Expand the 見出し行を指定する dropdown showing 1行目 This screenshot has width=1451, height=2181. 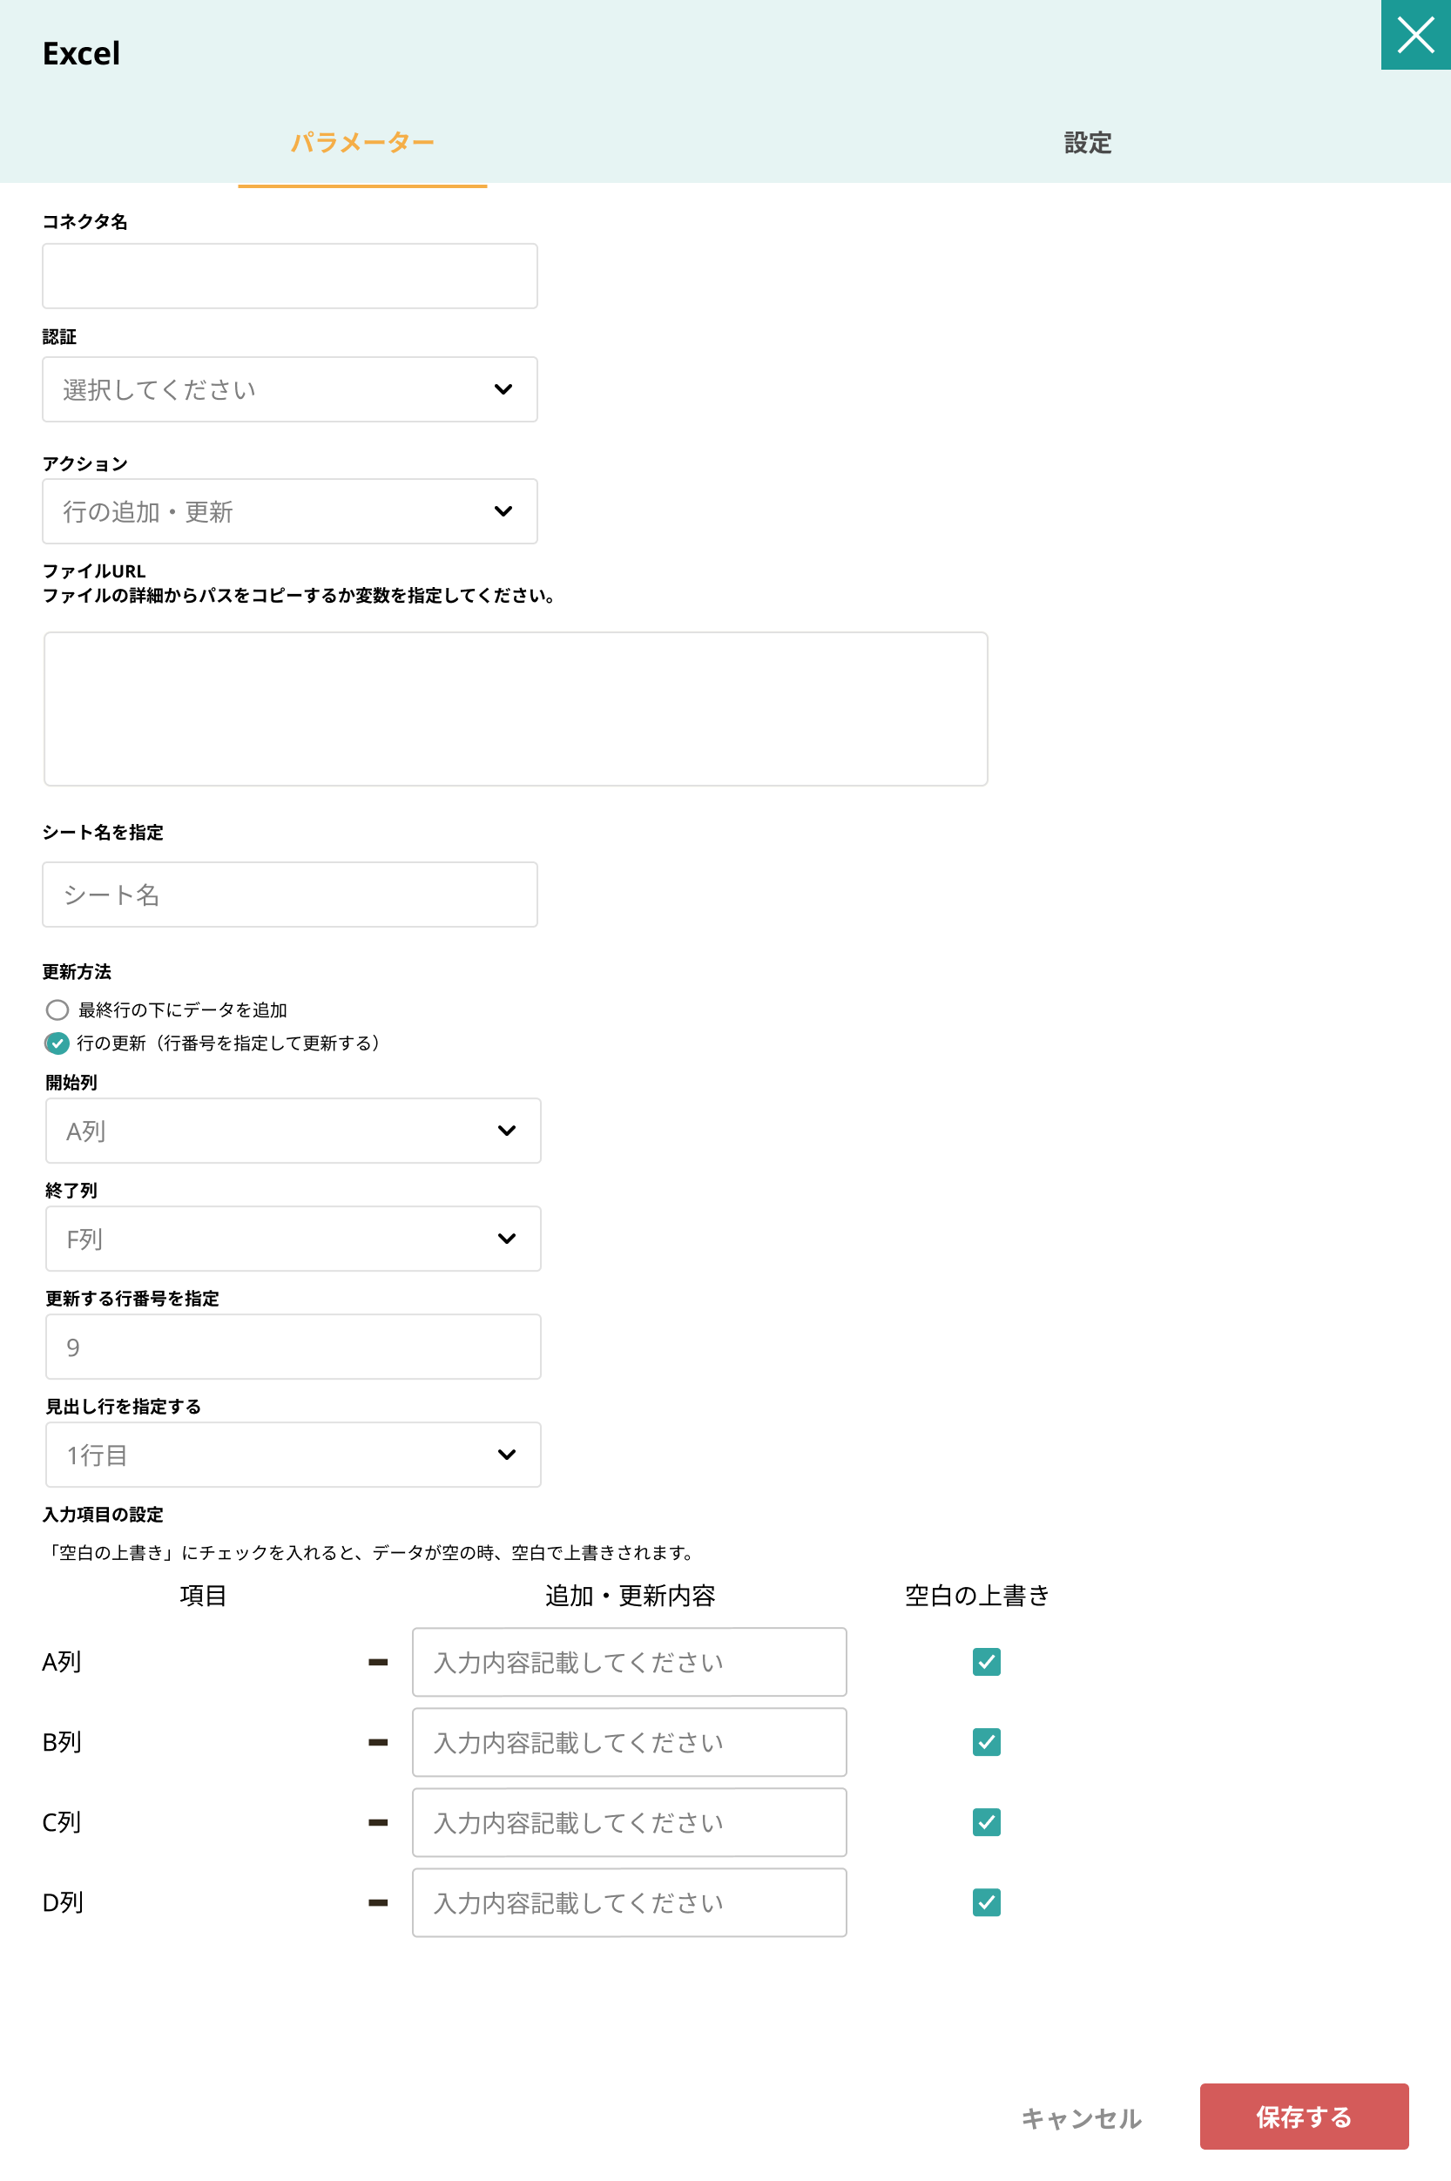(294, 1455)
